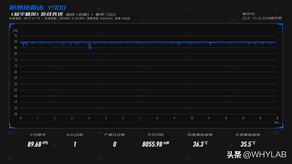The height and width of the screenshot is (164, 292).
Task: Click the 85 FPS axis value
Action: 16,48
